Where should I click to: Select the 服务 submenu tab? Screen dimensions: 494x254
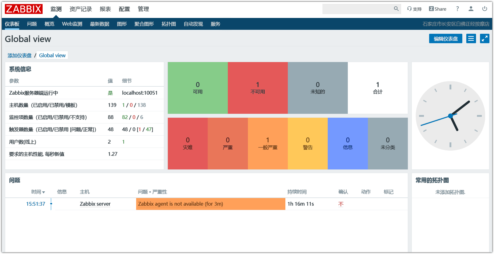coord(215,24)
